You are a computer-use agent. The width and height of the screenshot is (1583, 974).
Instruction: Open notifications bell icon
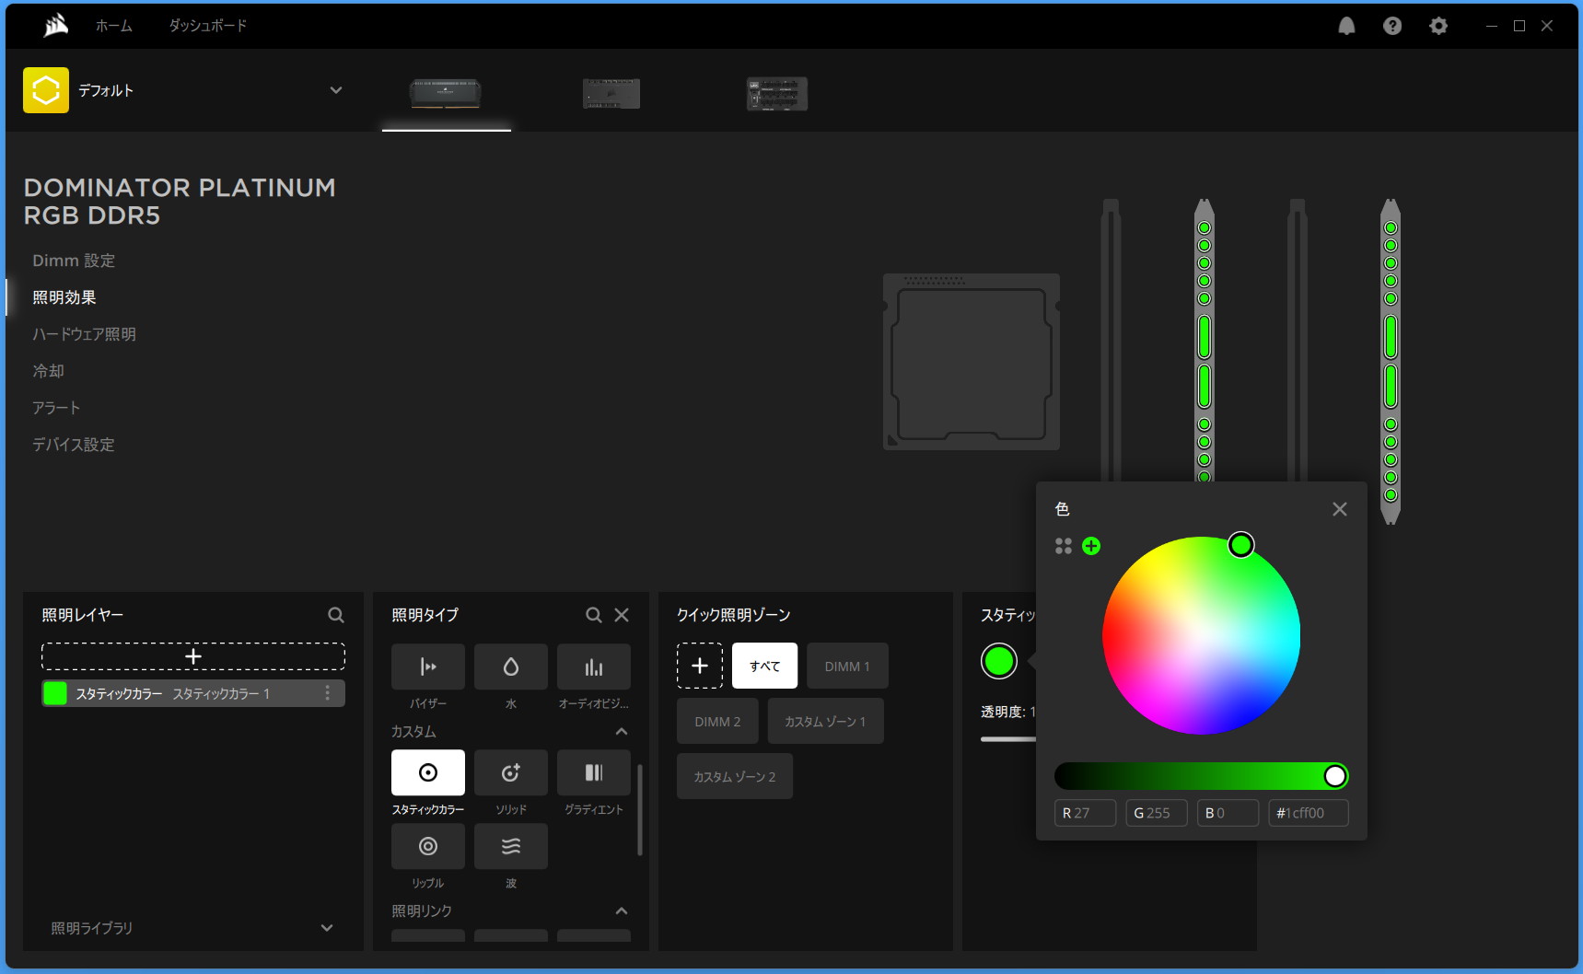[1346, 26]
